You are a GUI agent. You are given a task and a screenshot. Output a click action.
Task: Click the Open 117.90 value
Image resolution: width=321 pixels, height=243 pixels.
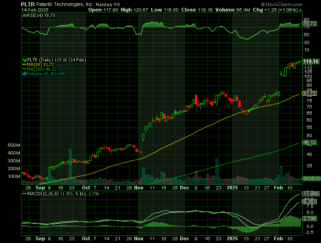[x=103, y=10]
